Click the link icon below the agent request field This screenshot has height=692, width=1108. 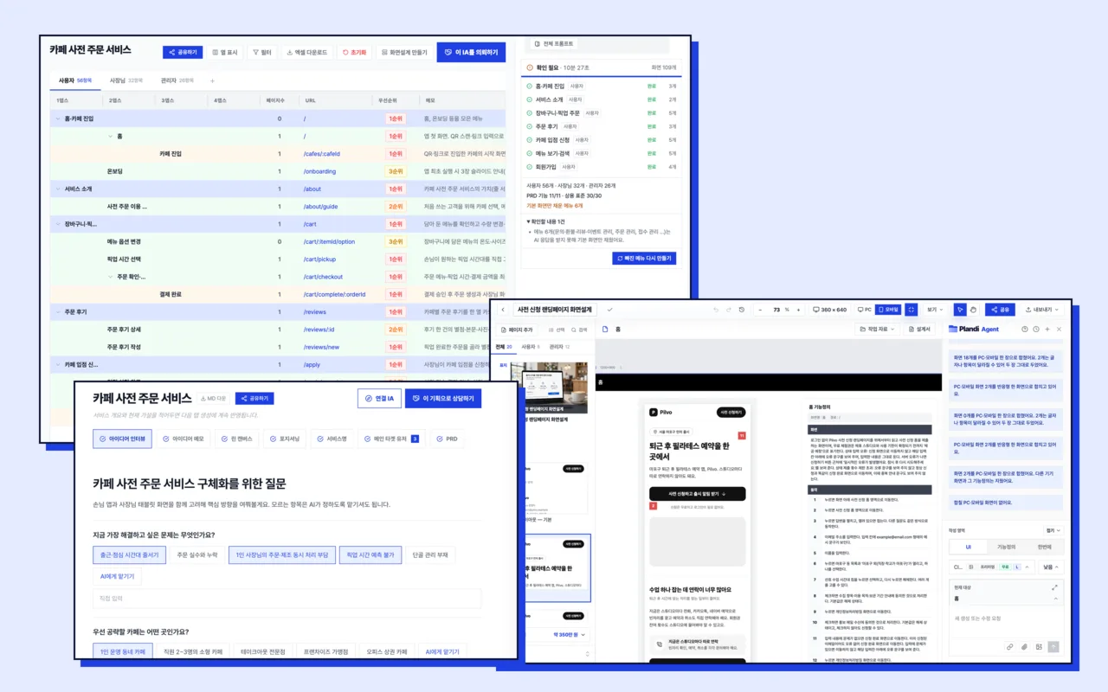pyautogui.click(x=1009, y=646)
